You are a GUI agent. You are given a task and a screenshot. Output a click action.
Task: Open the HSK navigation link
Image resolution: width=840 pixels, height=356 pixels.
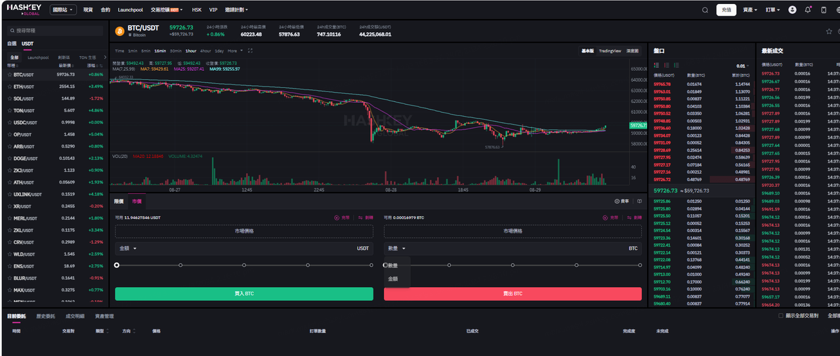pyautogui.click(x=197, y=10)
